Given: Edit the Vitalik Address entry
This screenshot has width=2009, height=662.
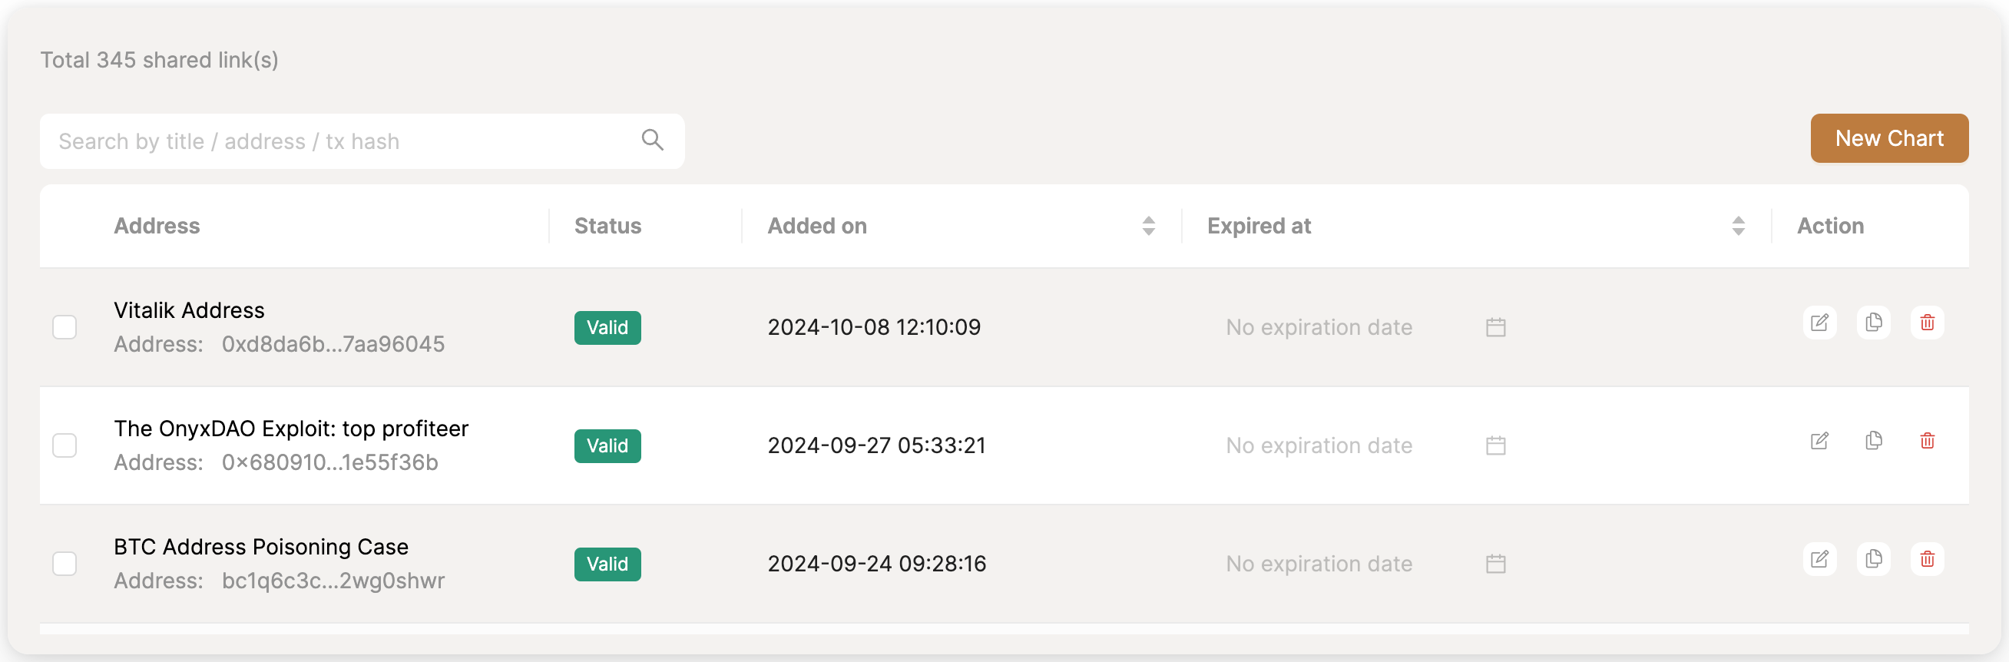Looking at the screenshot, I should point(1819,323).
